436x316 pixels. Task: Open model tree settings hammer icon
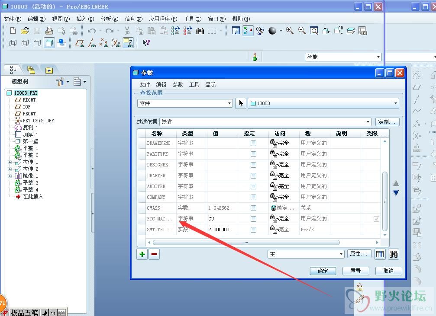pos(60,82)
